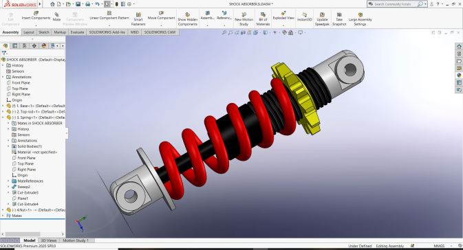Toggle the Instant3D tool
The height and width of the screenshot is (250, 463).
(305, 16)
